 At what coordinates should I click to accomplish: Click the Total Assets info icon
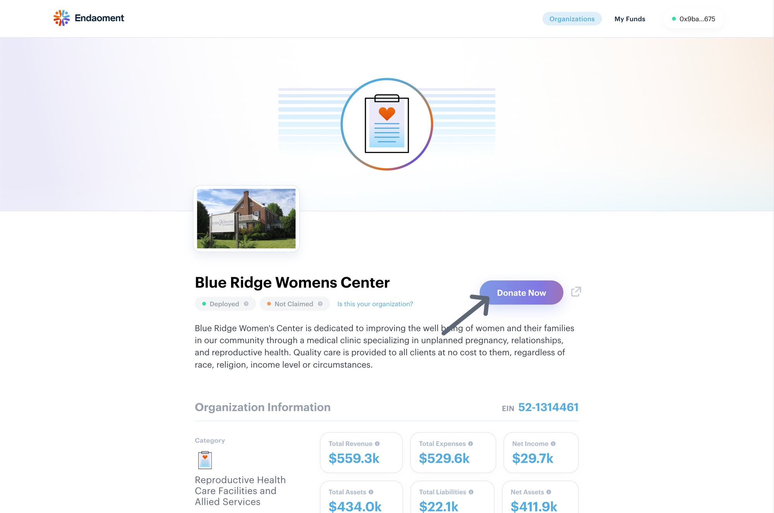tap(371, 492)
